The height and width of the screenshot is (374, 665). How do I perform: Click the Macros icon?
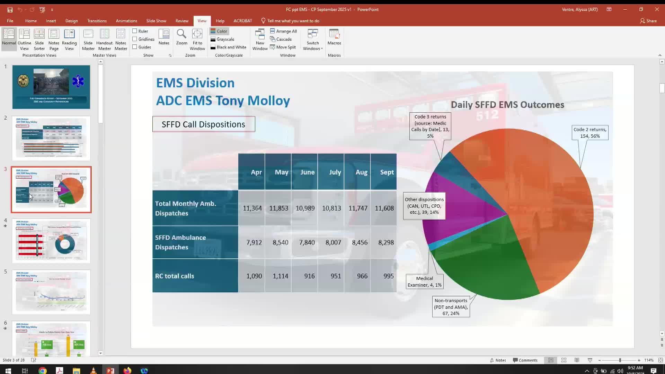pyautogui.click(x=334, y=34)
